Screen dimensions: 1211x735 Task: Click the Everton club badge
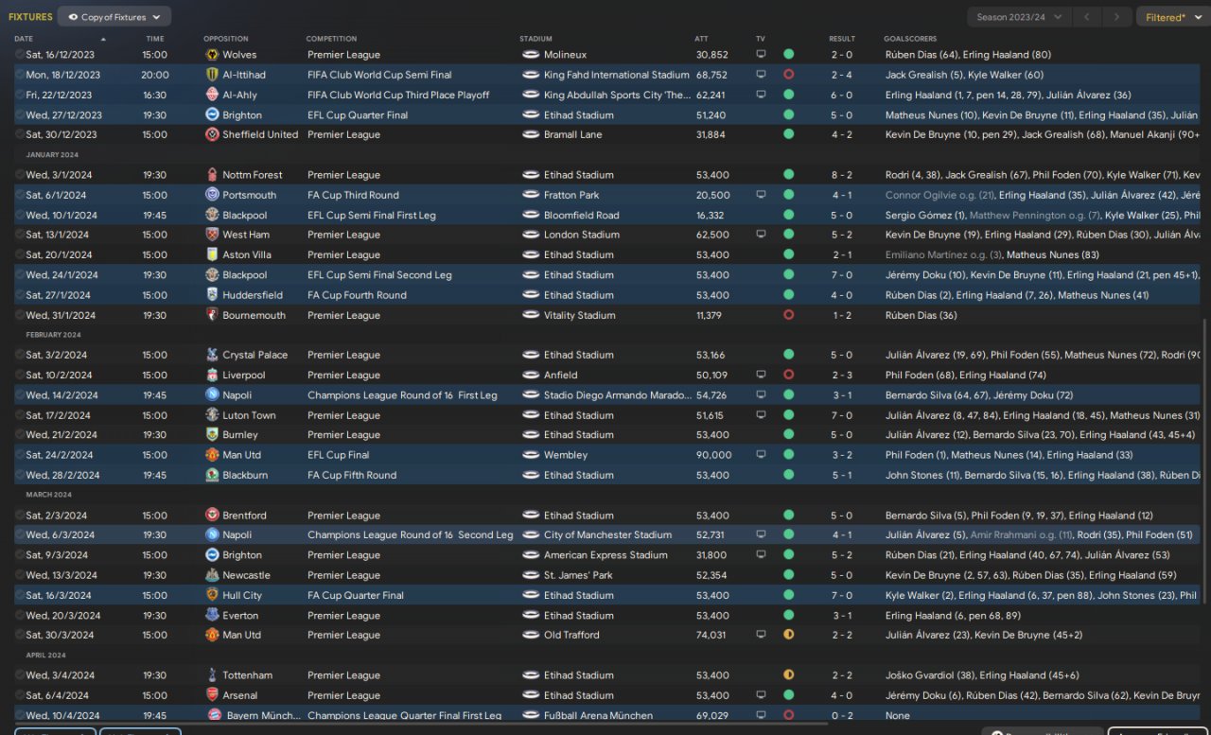coord(212,615)
